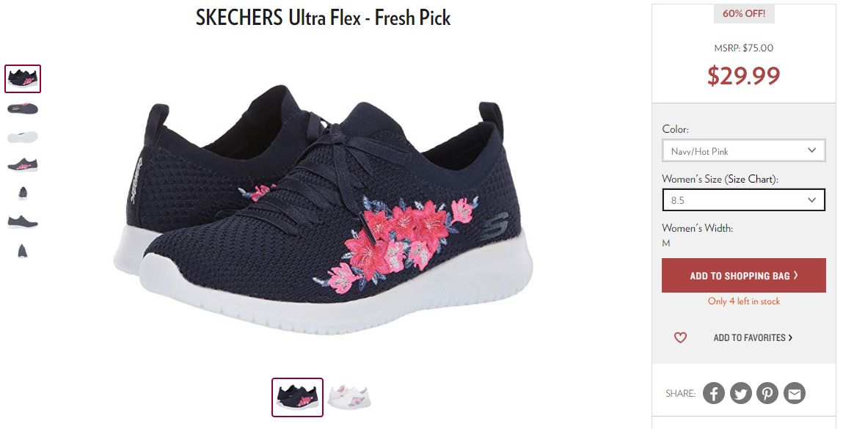View the fifth front-view shoe thumbnail
Screen dimensions: 843x429
tap(23, 192)
